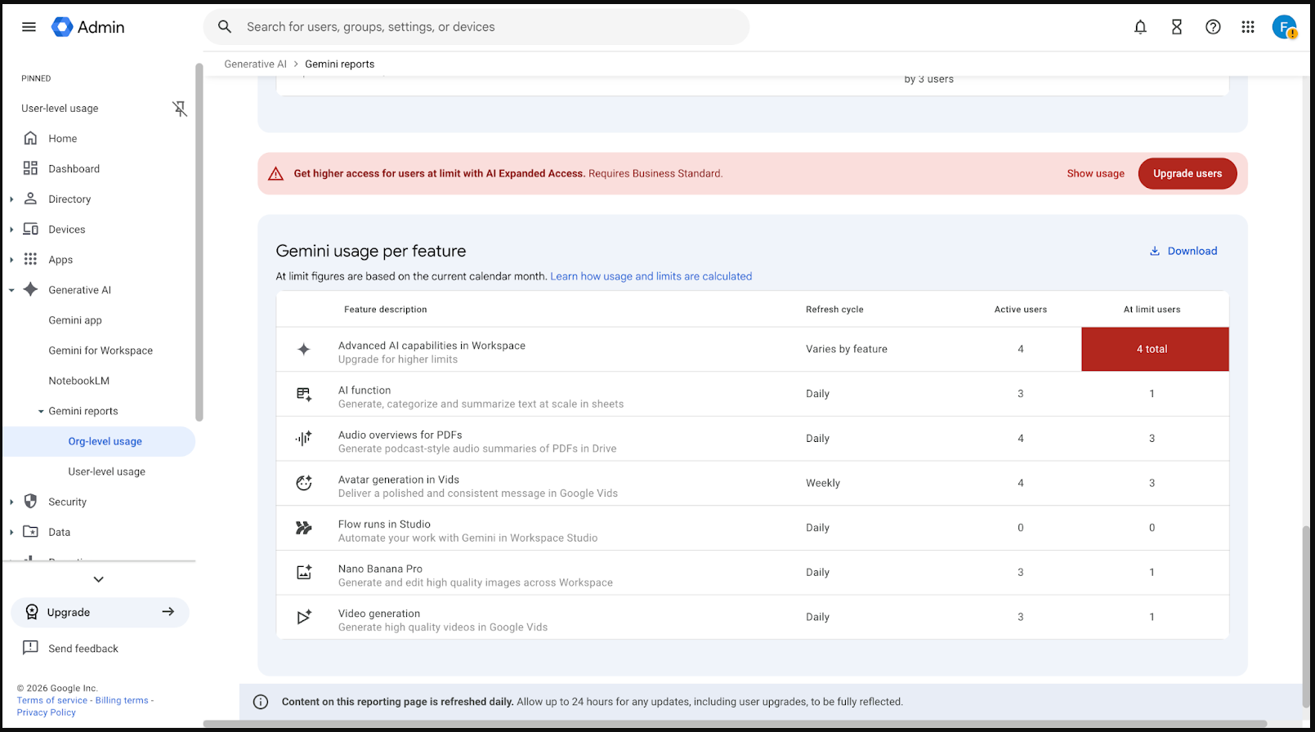Image resolution: width=1315 pixels, height=732 pixels.
Task: Open the notifications bell
Action: tap(1140, 27)
